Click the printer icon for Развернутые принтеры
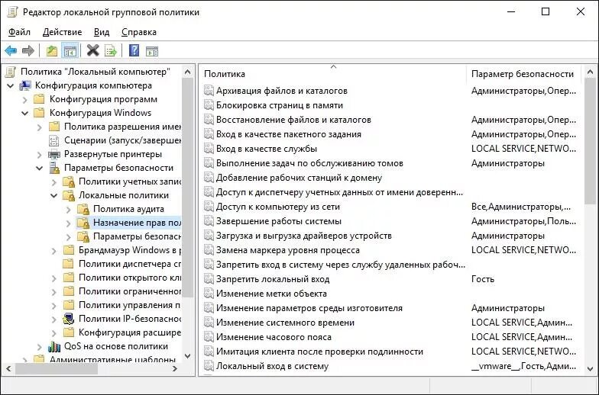Screen dimensions: 599x395 pyautogui.click(x=53, y=154)
